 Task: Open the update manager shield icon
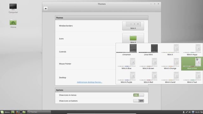(x=193, y=112)
